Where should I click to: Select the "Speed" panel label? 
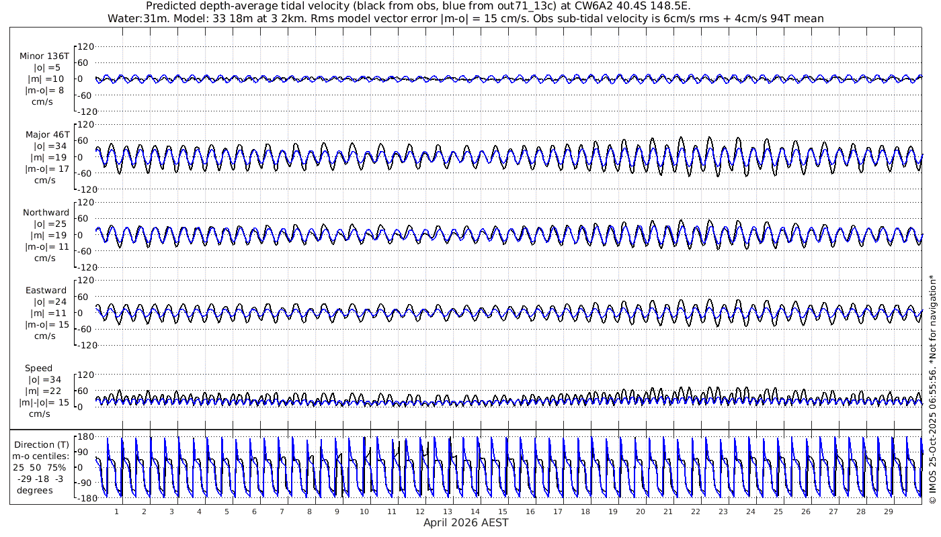38,369
